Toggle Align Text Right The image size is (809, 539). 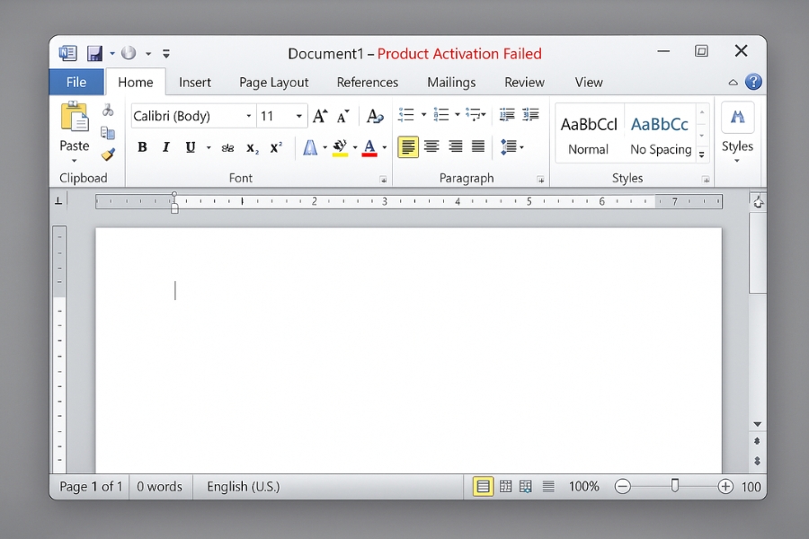[455, 147]
